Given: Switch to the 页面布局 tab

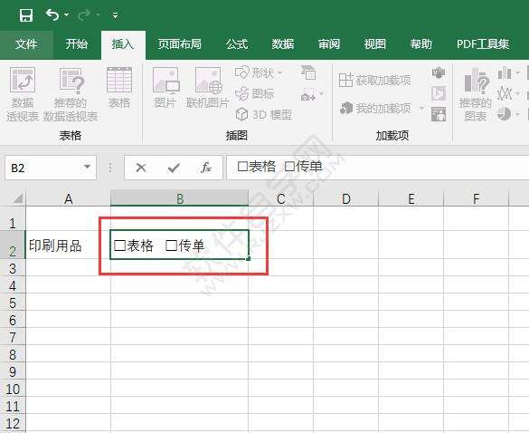Looking at the screenshot, I should [179, 44].
